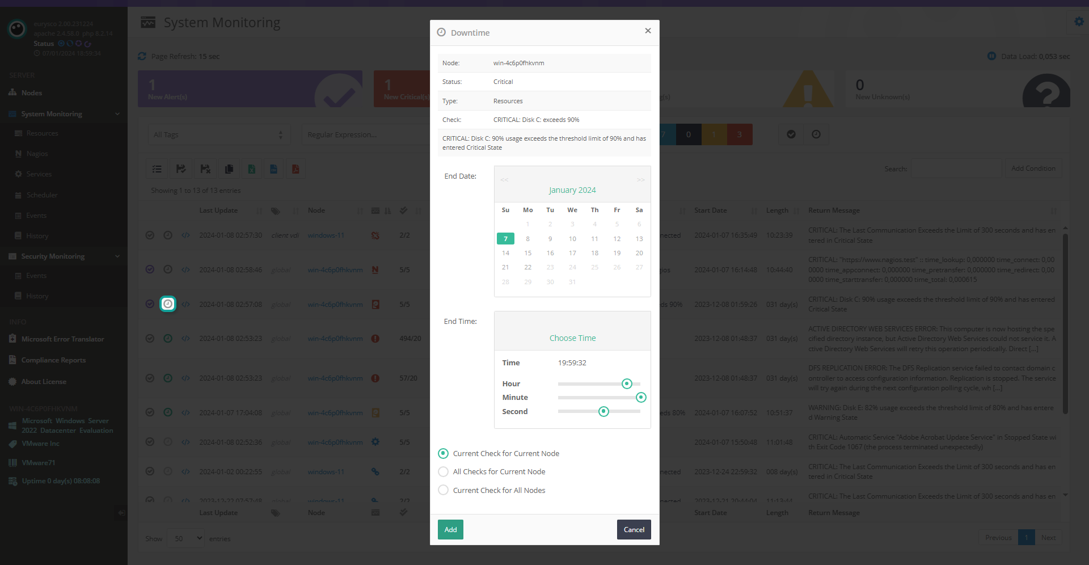This screenshot has width=1089, height=565.
Task: Click the downtime clock on 02:58:46 row
Action: click(x=168, y=269)
